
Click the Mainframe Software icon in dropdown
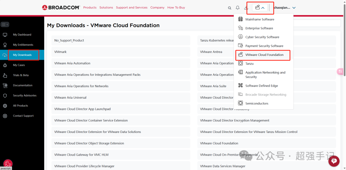tap(241, 19)
